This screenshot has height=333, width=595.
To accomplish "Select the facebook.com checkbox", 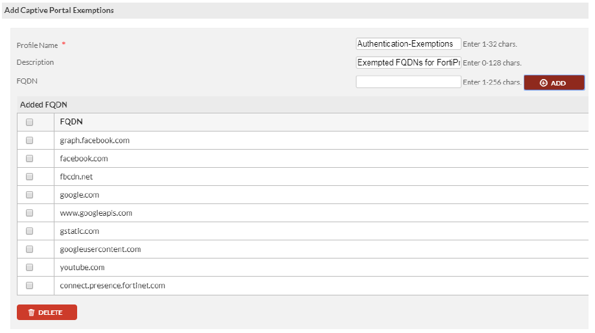I will [29, 158].
